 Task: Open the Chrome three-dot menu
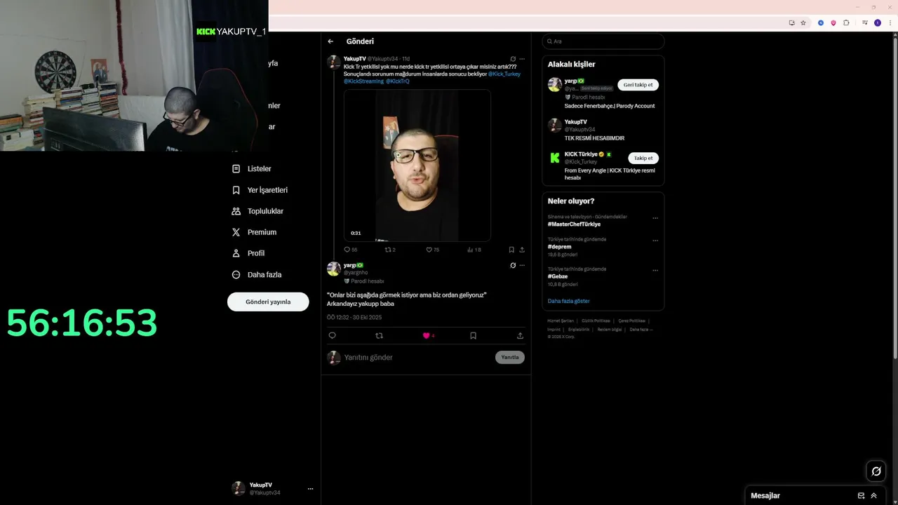[x=890, y=22]
